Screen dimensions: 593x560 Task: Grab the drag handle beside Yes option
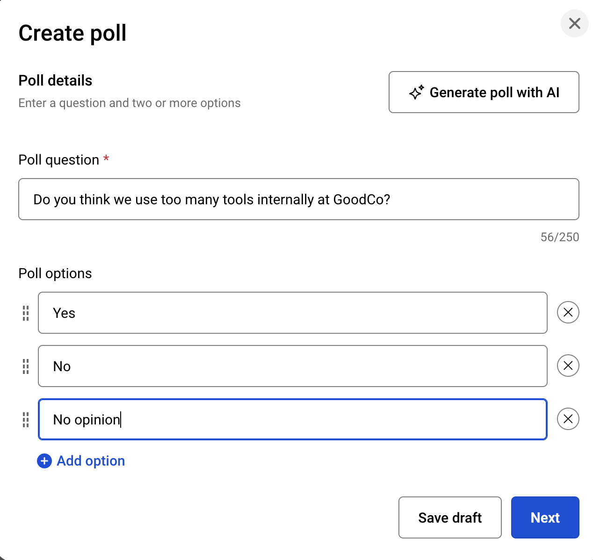[26, 313]
